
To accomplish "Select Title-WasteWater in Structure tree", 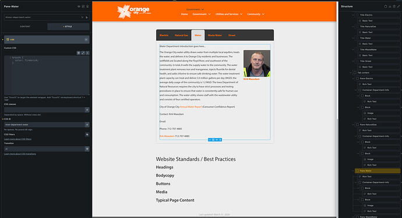I will click(x=378, y=50).
